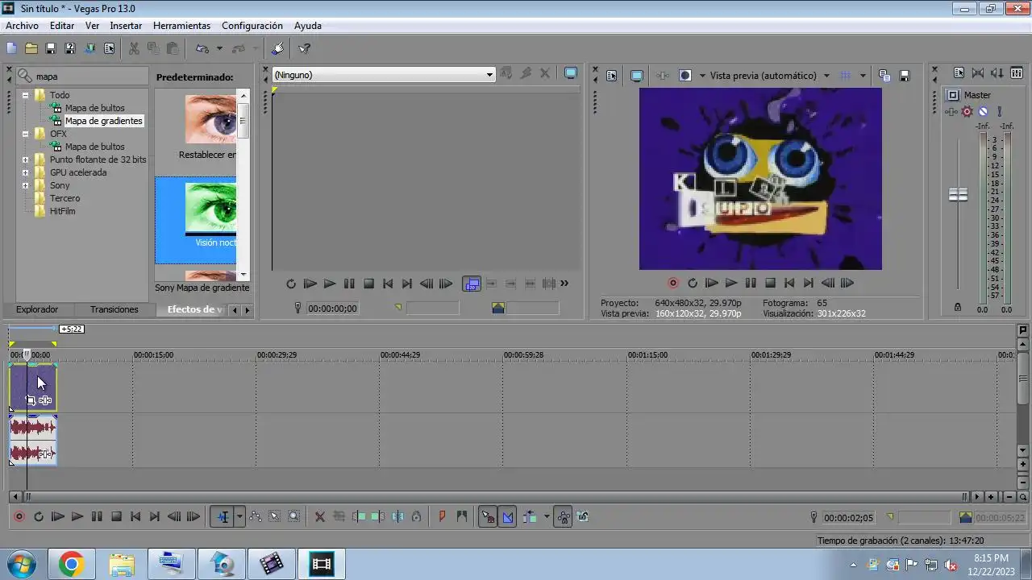Mute the Master bus in the mixer
Screen dimensions: 1032x580
click(983, 112)
